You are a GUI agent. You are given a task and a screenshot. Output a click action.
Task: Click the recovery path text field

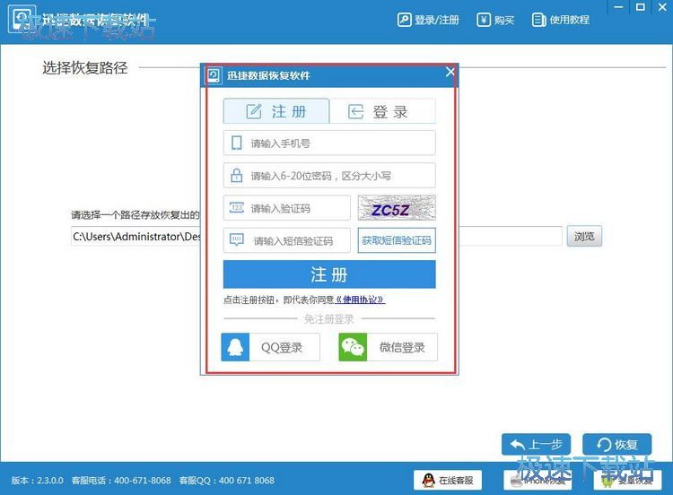pyautogui.click(x=317, y=236)
